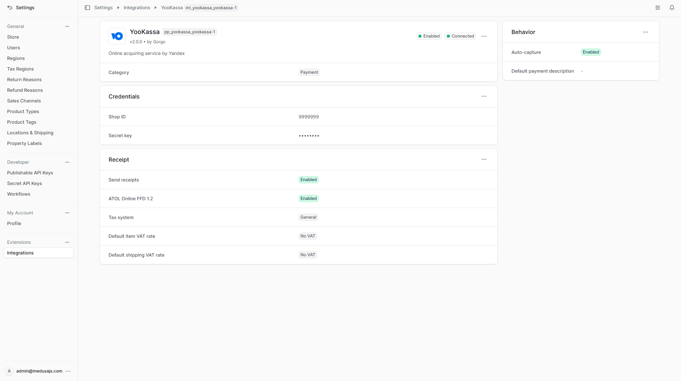Viewport: 681px width, 381px height.
Task: Select the Shop ID value 9999999
Action: point(309,117)
